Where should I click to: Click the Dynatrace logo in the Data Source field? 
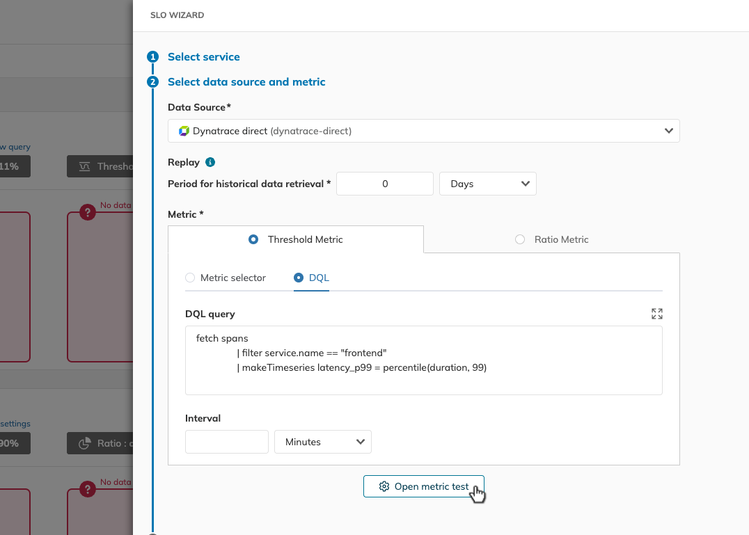(x=184, y=131)
